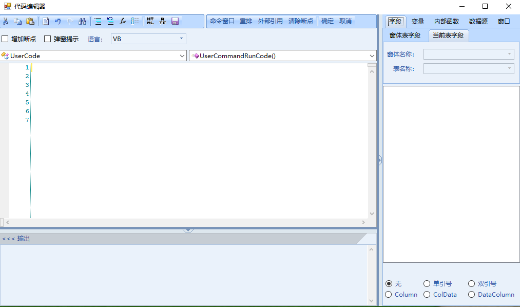Click the empty field list box

pyautogui.click(x=451, y=174)
